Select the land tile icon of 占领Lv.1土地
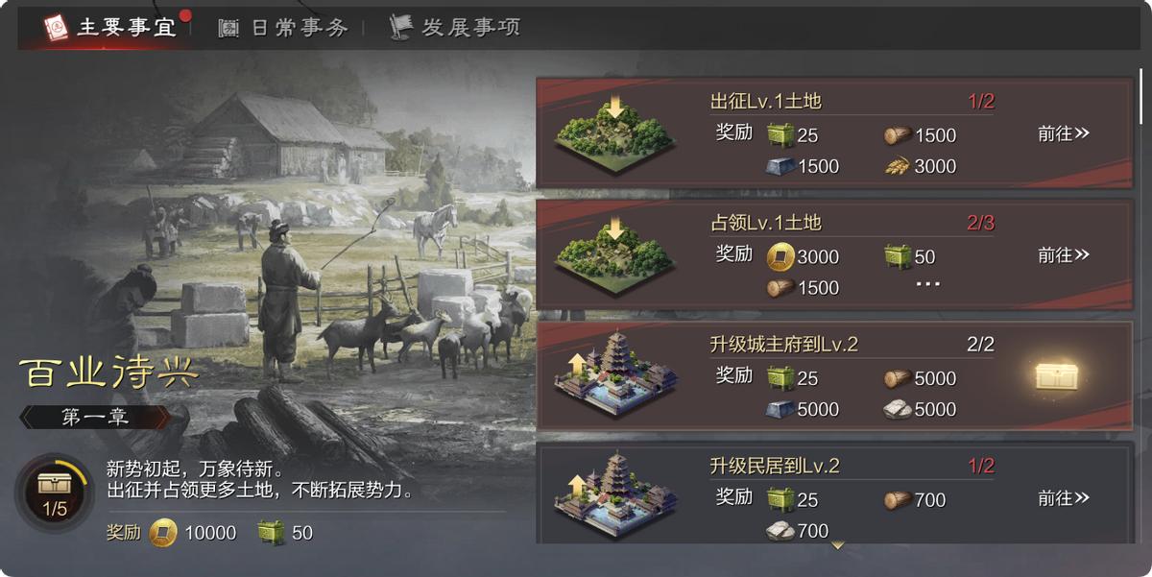Viewport: 1152px width, 577px height. tap(615, 255)
